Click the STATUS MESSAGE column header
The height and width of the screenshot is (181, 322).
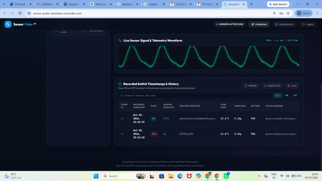(274, 106)
